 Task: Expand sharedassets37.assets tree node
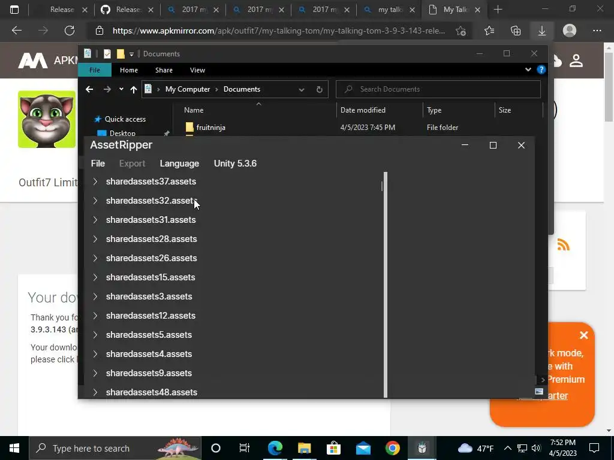click(x=95, y=181)
